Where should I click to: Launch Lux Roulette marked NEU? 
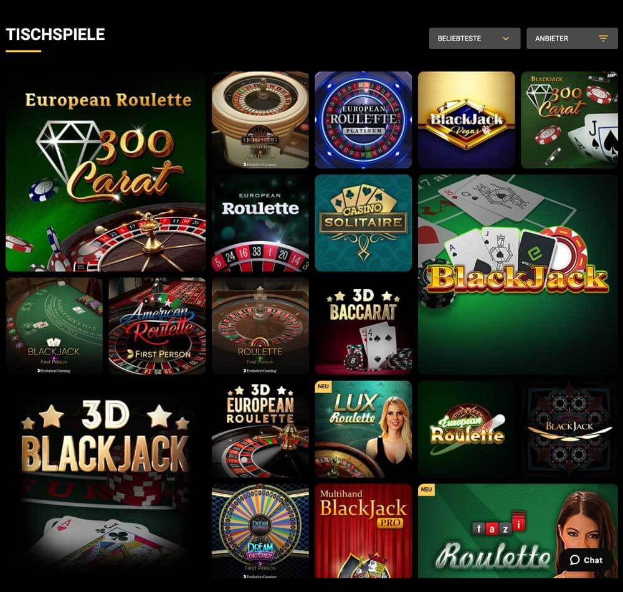(x=363, y=429)
